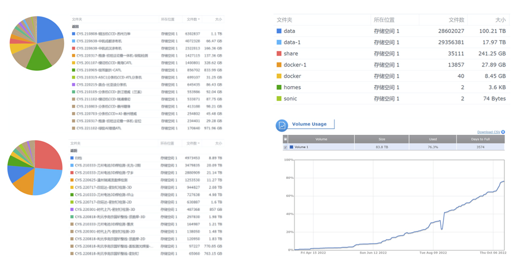
Task: Click the Days to Full column header
Action: (x=480, y=139)
